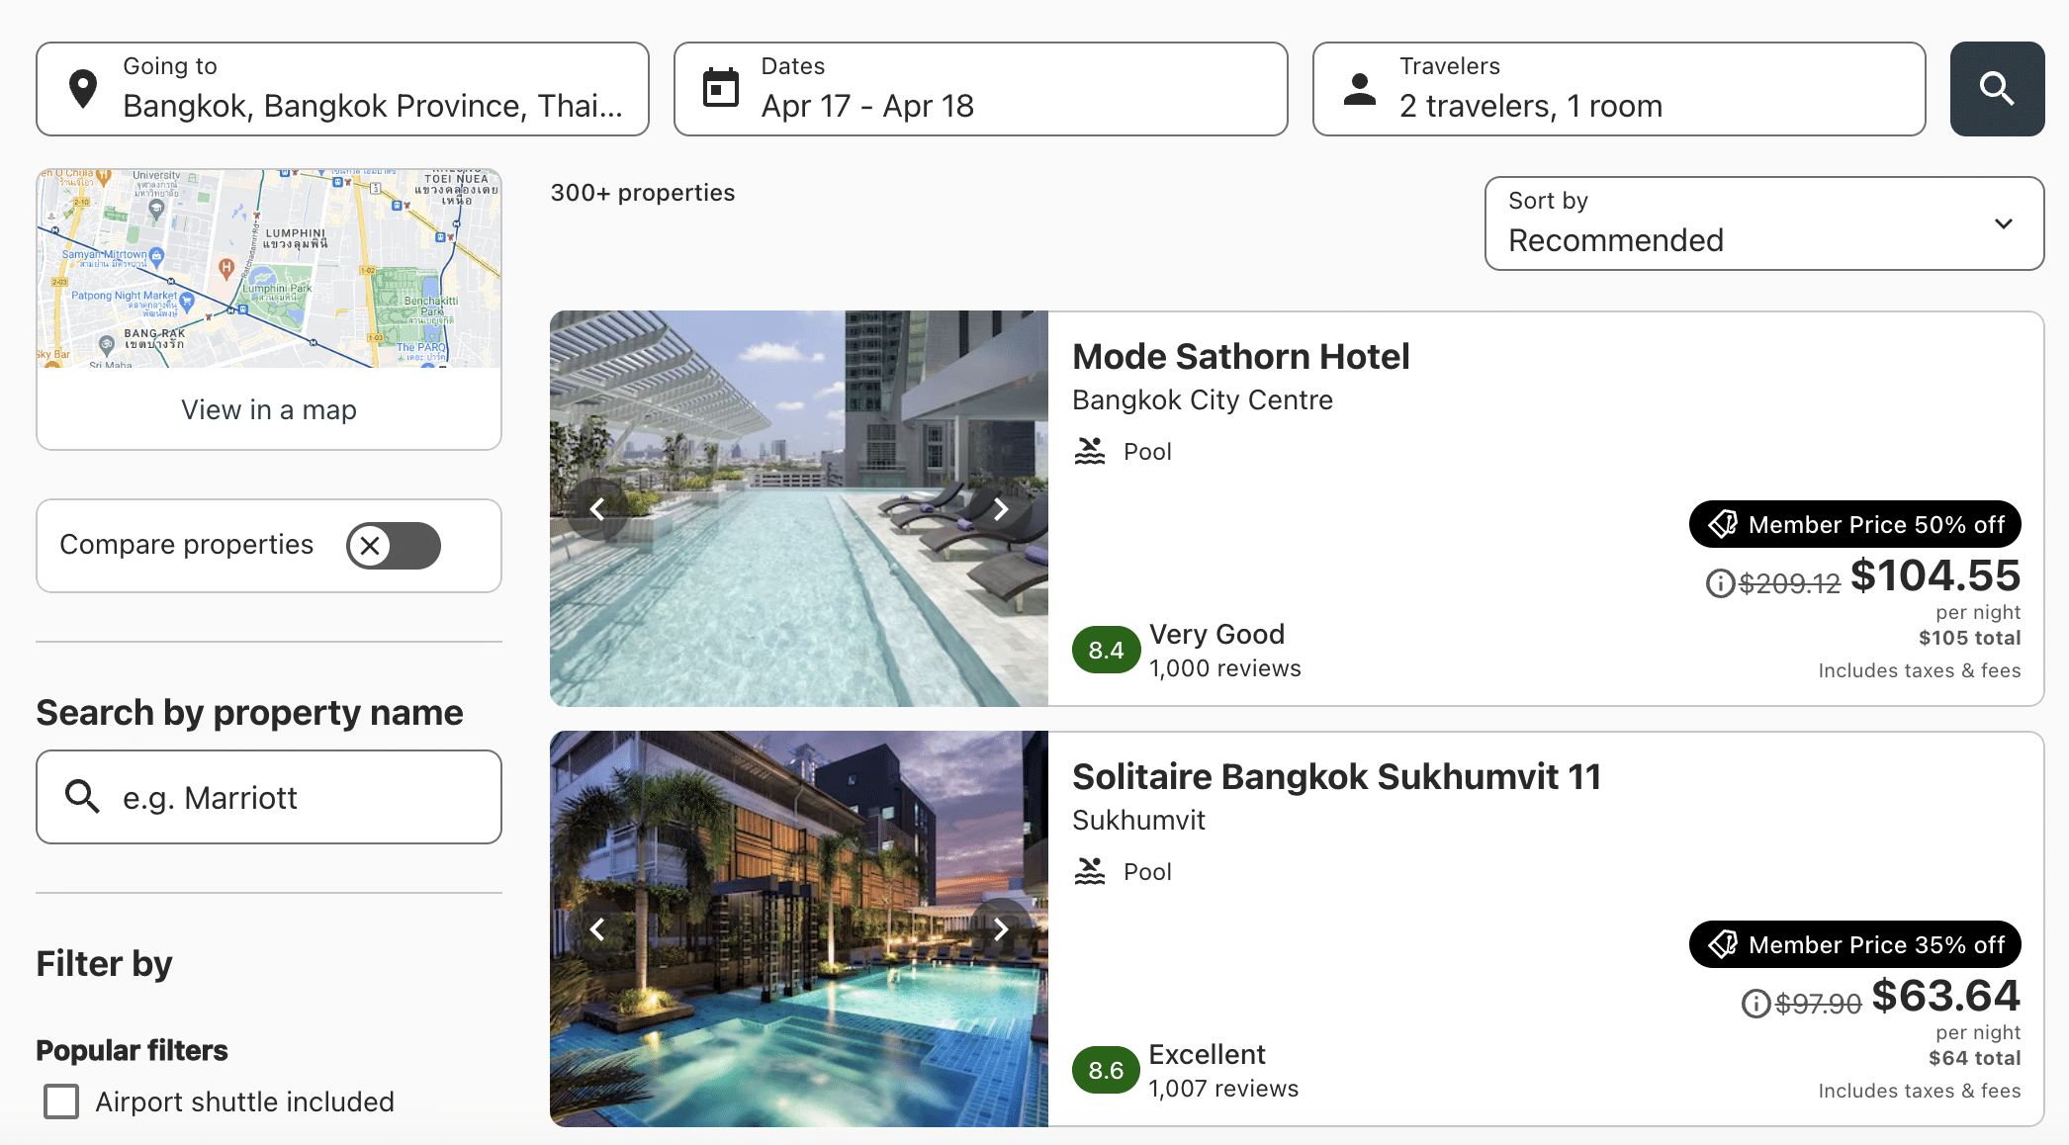
Task: Click info icon beside $97.90 price
Action: [x=1755, y=1004]
